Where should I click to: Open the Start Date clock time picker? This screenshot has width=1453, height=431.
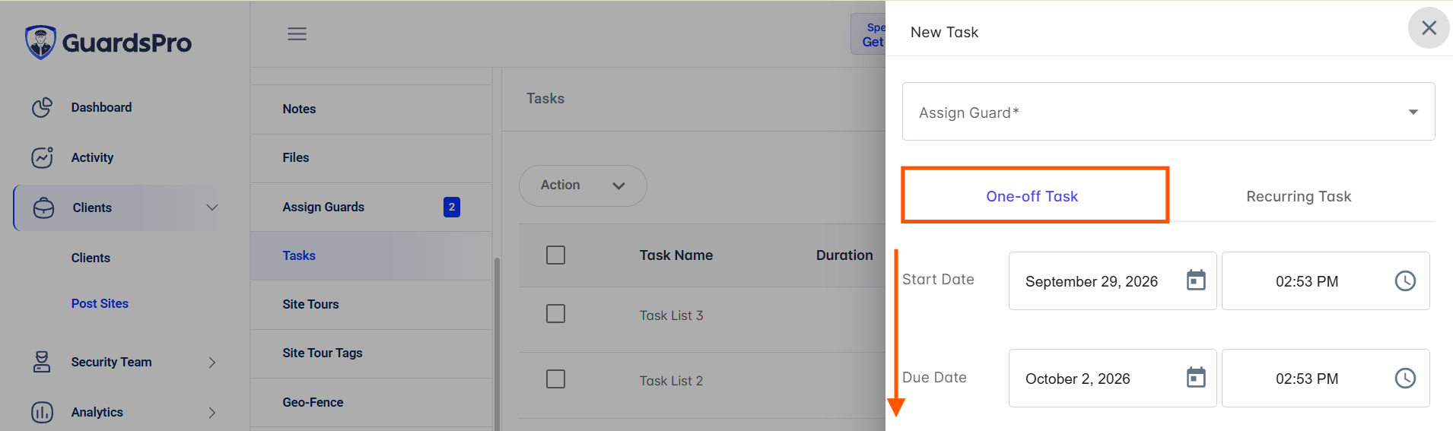point(1405,280)
